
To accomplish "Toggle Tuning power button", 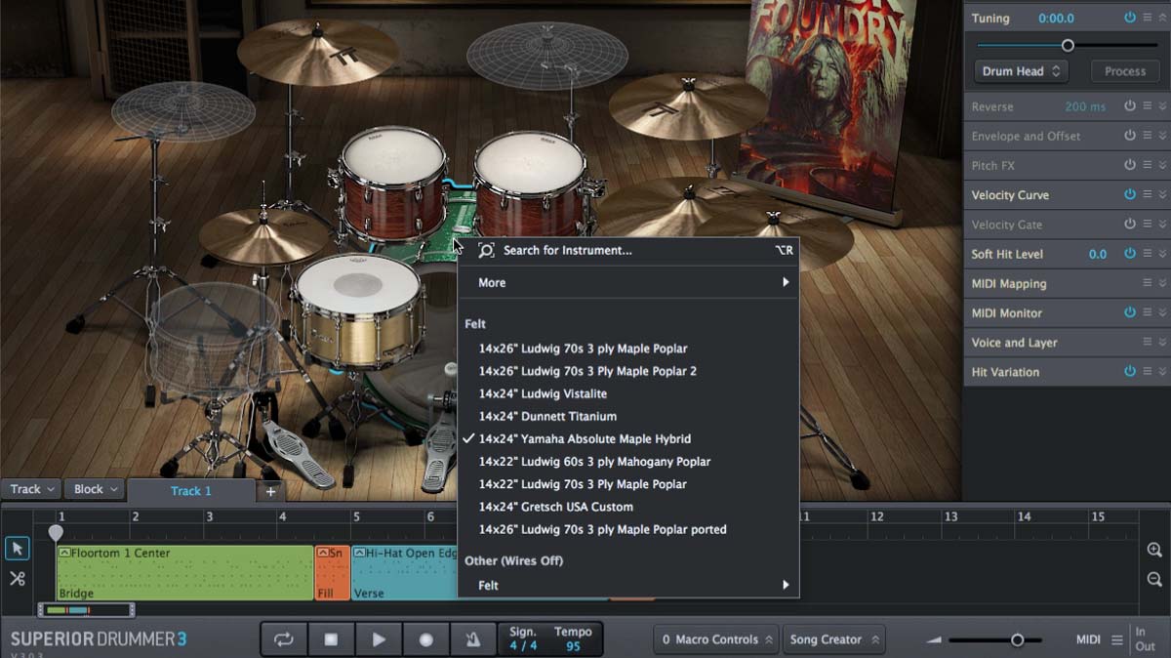I will coord(1130,18).
